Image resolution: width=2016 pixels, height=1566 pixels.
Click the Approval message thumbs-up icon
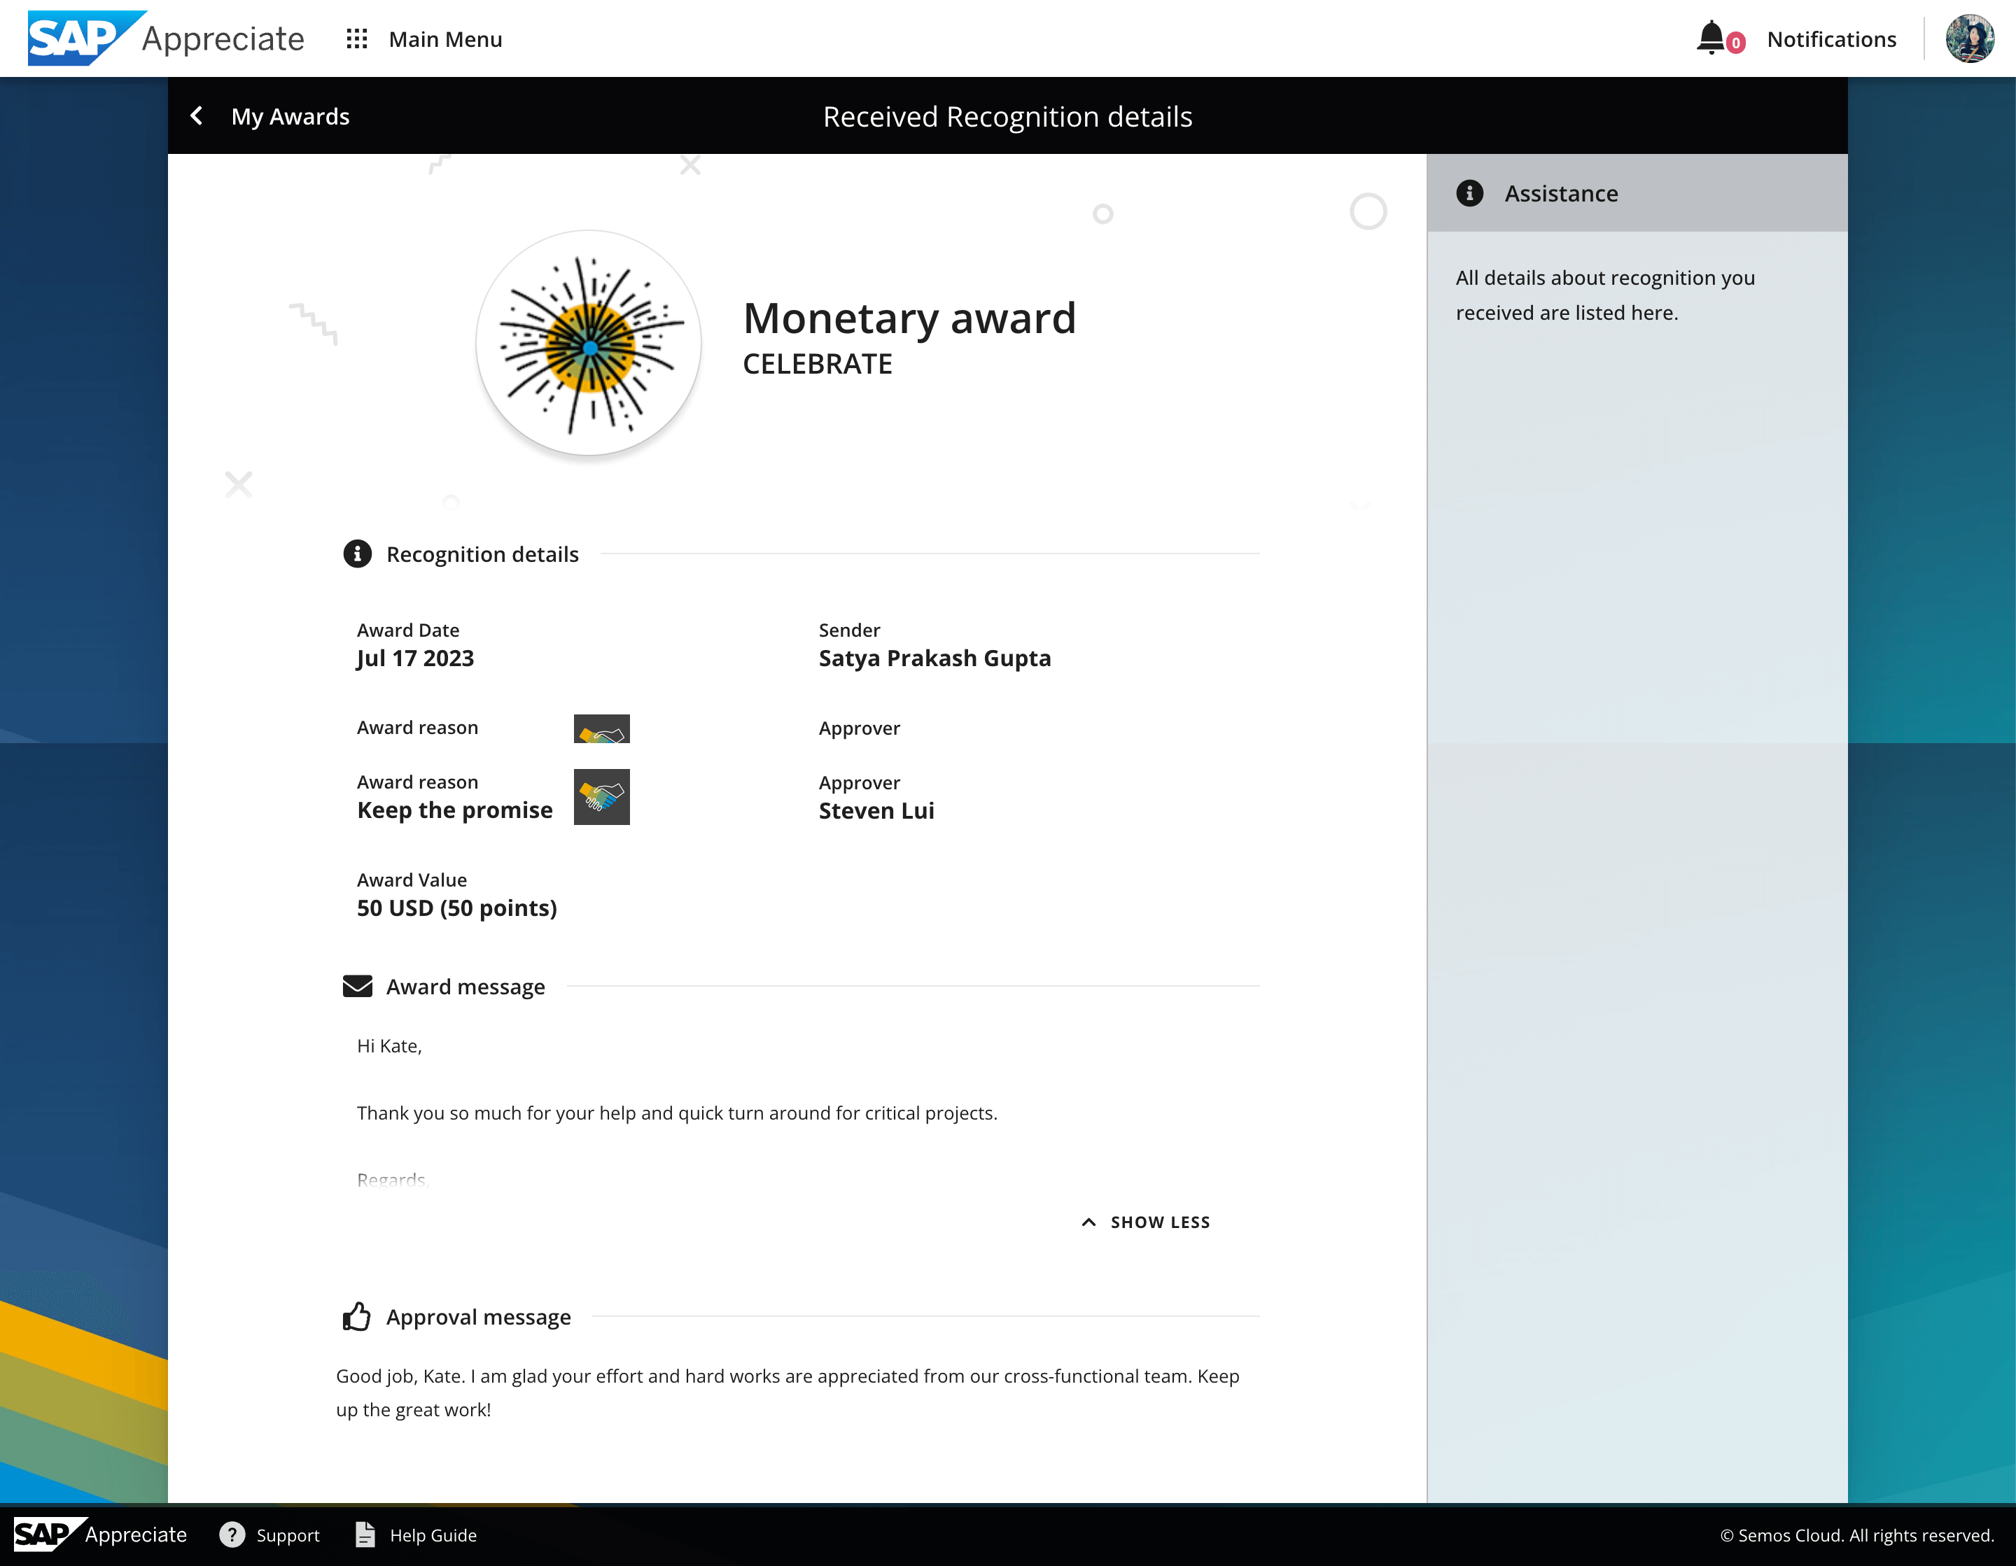coord(356,1317)
